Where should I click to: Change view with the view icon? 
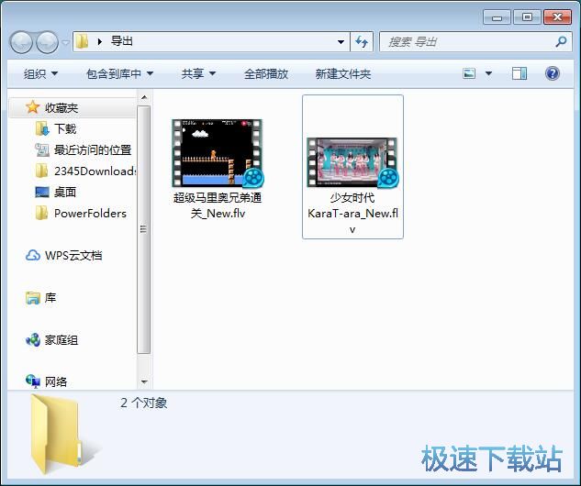click(469, 73)
